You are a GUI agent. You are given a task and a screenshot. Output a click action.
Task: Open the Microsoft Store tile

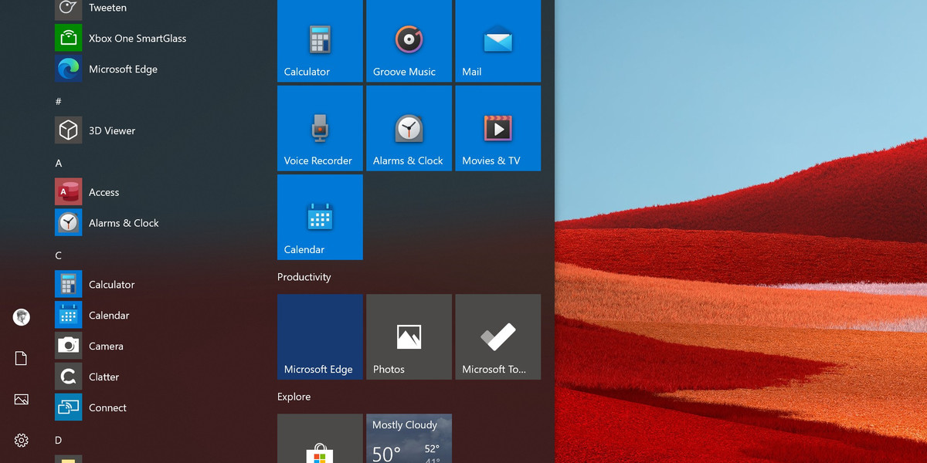coord(320,438)
